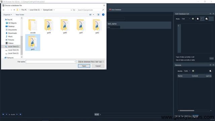Image resolution: width=215 pixels, height=121 pixels.
Task: Click the Go to button
Action: point(97,114)
